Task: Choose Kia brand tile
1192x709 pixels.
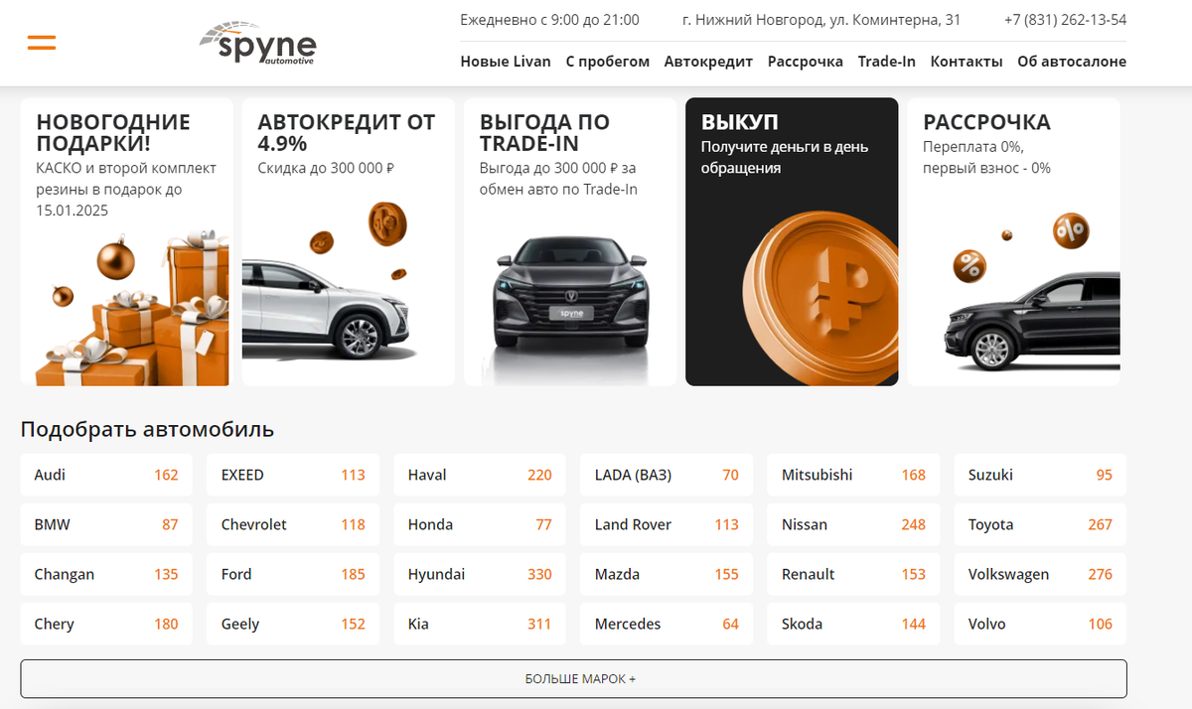Action: tap(480, 624)
